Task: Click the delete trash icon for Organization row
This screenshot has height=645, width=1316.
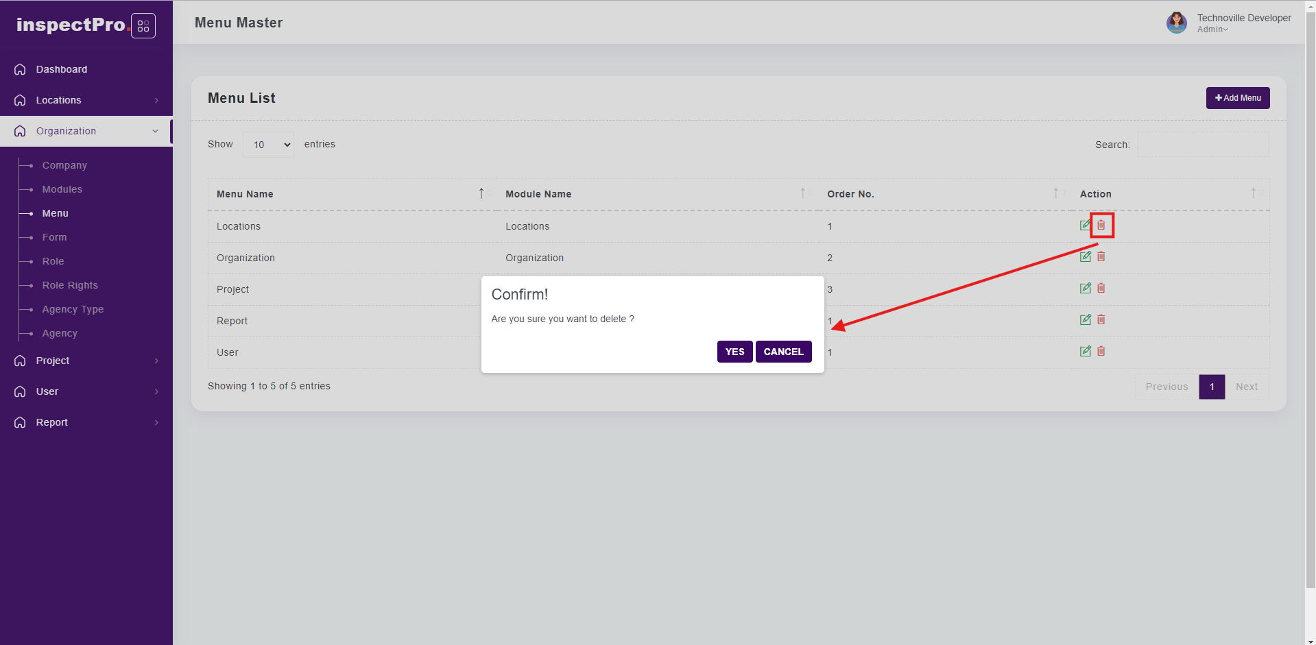Action: coord(1101,256)
